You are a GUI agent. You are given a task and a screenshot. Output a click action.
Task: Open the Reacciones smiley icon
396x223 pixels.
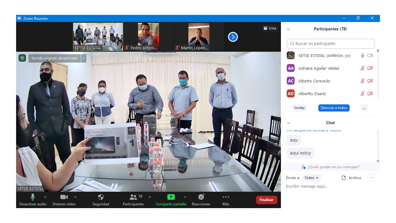click(201, 197)
